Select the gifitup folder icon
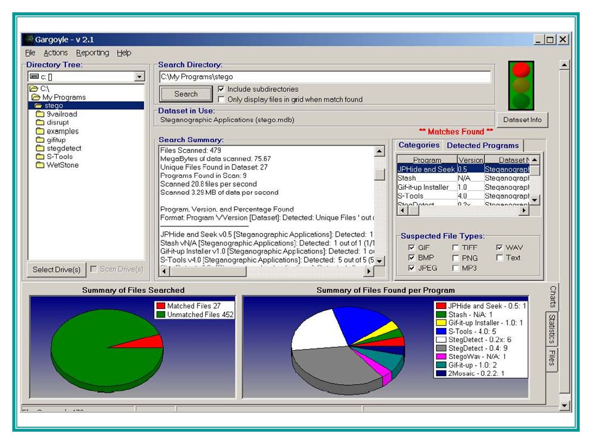The image size is (592, 444). 40,140
